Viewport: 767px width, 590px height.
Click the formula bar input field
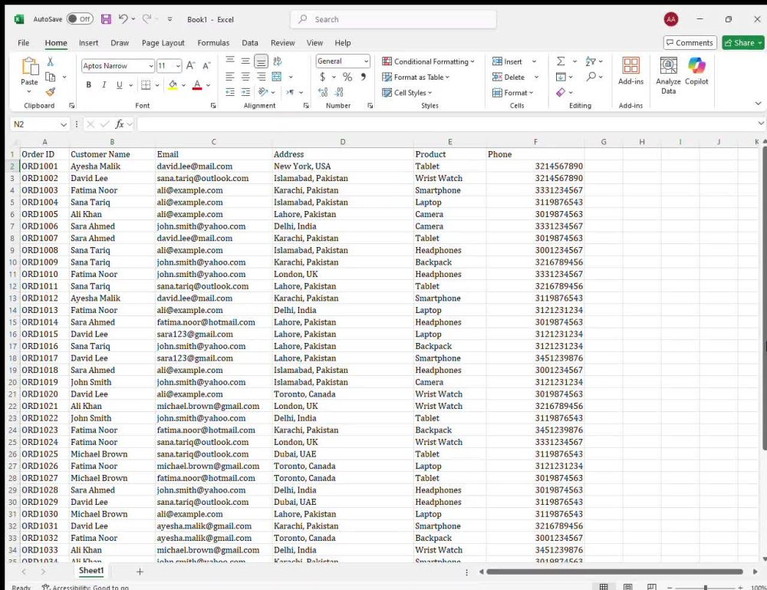[x=446, y=124]
